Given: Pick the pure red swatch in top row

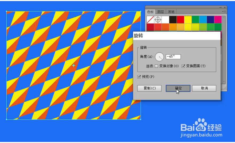Looking at the screenshot, I should (x=180, y=20).
